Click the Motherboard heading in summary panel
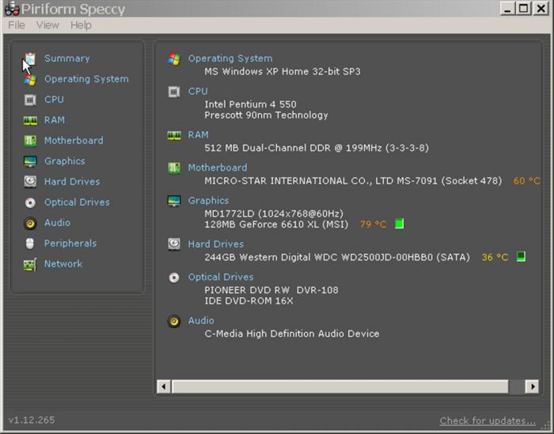 218,168
